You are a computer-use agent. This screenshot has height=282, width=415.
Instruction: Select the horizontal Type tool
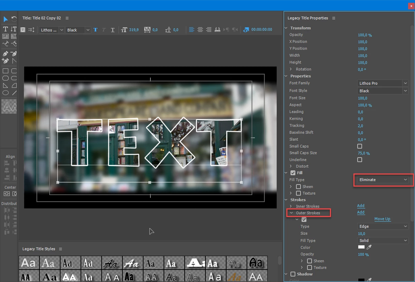(6, 29)
